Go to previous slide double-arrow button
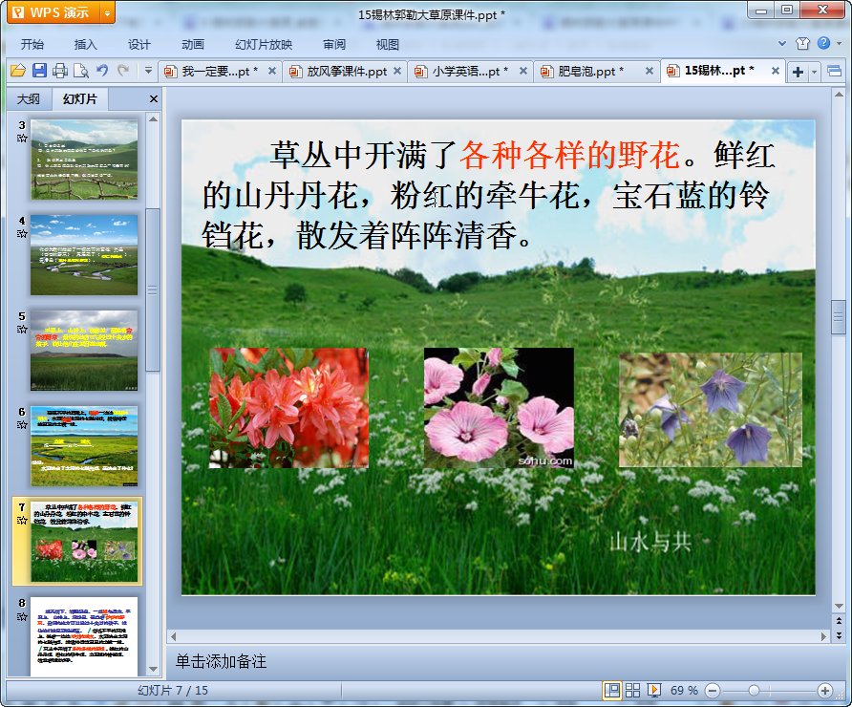The image size is (852, 707). (x=839, y=621)
